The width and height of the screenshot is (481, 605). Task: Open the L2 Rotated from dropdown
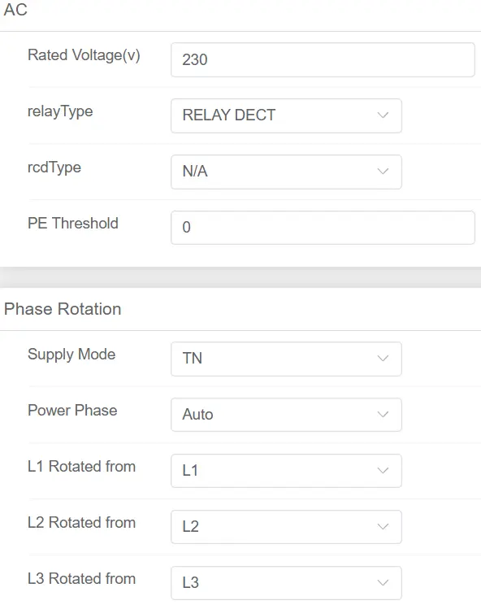tap(286, 527)
